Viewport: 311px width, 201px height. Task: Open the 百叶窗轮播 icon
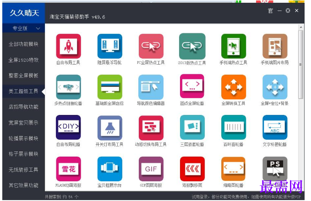234,127
